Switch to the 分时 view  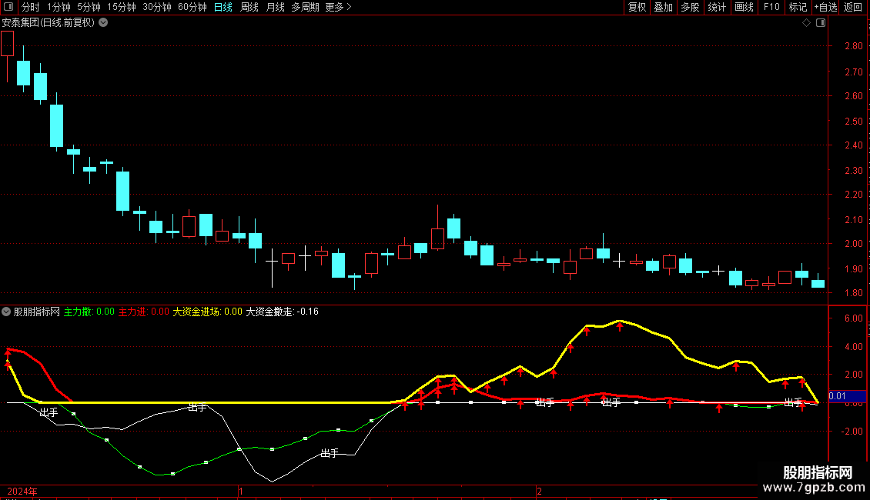31,7
